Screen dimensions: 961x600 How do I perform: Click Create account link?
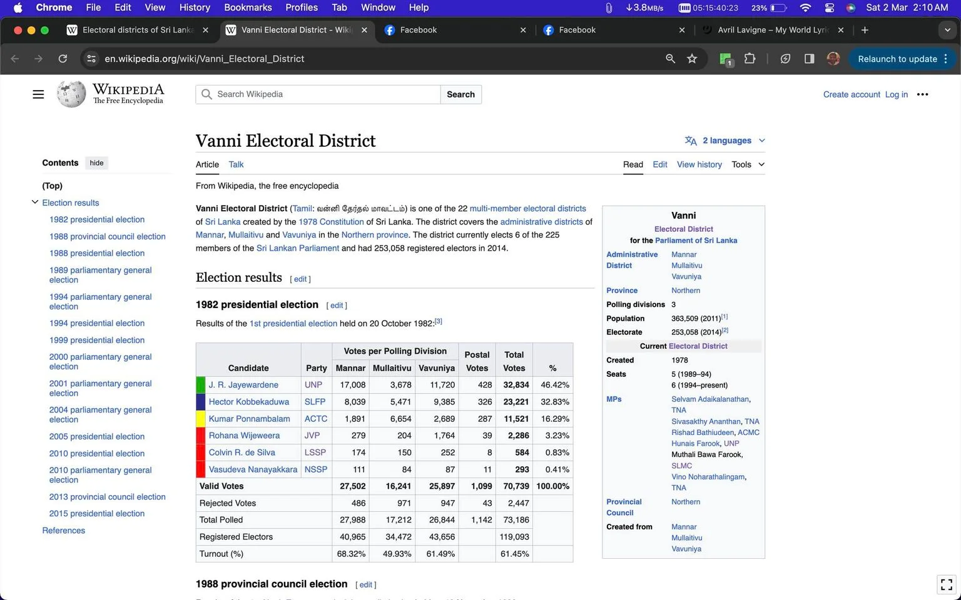point(852,94)
